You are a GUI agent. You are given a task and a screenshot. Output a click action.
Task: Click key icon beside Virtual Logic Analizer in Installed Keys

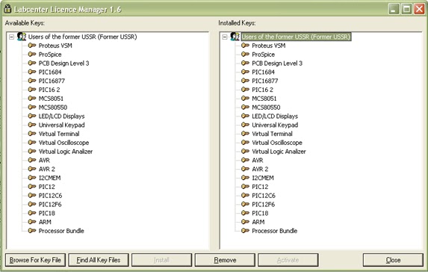pyautogui.click(x=245, y=151)
